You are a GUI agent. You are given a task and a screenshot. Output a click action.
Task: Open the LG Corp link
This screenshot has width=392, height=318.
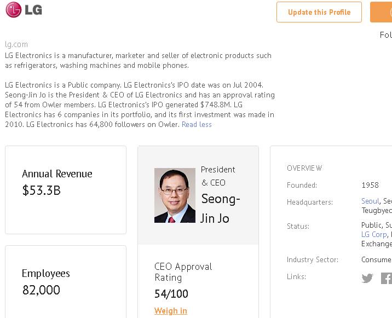coord(373,234)
